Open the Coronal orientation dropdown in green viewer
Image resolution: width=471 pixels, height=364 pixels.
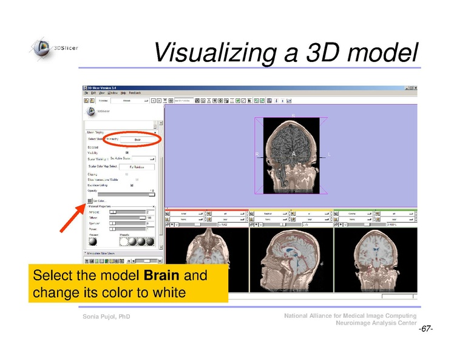pyautogui.click(x=355, y=214)
